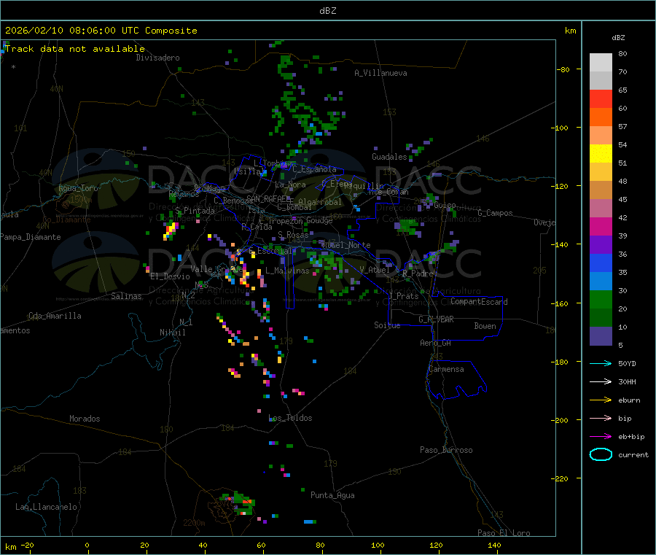Select the light blue 30-35 dBZ swatch

tap(601, 282)
